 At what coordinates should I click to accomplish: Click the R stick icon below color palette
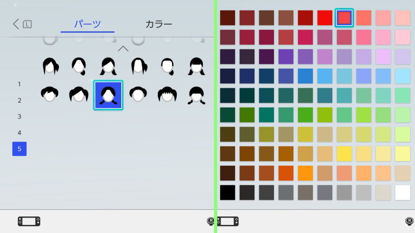[409, 221]
